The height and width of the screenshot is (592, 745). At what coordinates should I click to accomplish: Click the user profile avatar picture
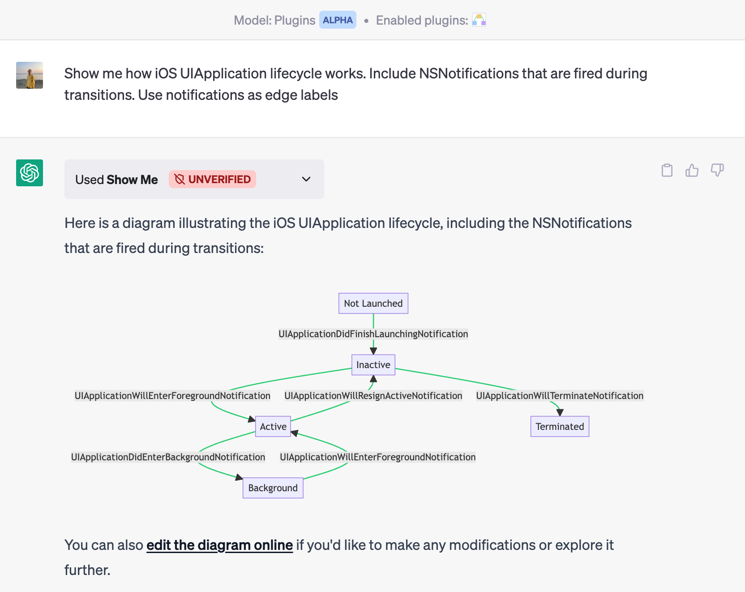[30, 75]
